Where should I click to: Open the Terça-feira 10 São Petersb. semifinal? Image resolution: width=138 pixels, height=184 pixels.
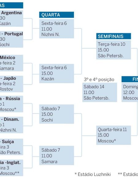(x=113, y=50)
